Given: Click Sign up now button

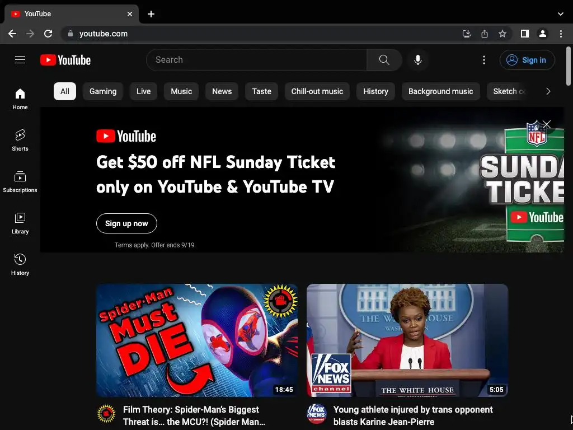Looking at the screenshot, I should 126,223.
